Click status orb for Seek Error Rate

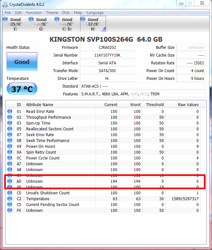(x=10, y=135)
